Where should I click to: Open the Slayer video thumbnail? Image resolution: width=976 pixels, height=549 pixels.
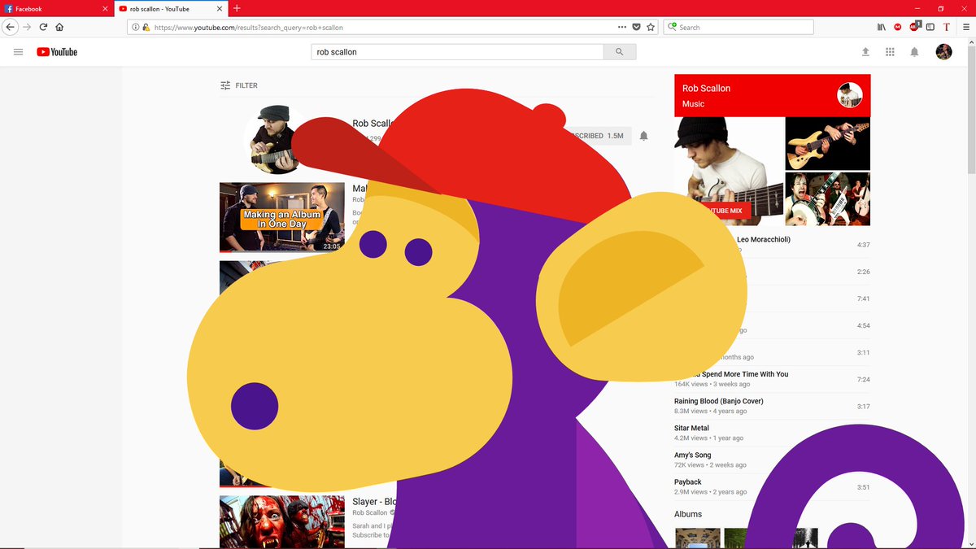282,522
